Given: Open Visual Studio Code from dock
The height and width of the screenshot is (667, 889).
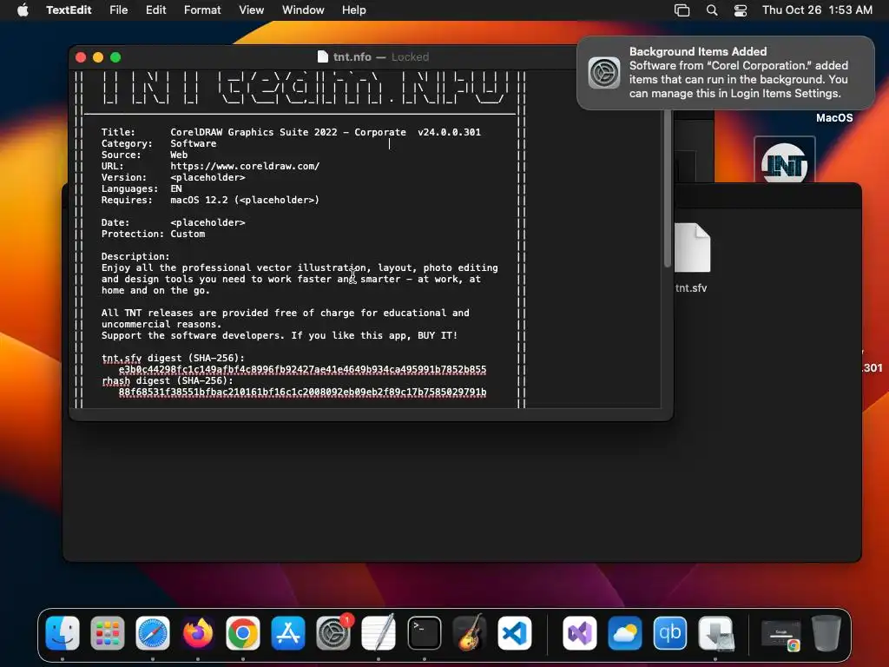Looking at the screenshot, I should 515,633.
